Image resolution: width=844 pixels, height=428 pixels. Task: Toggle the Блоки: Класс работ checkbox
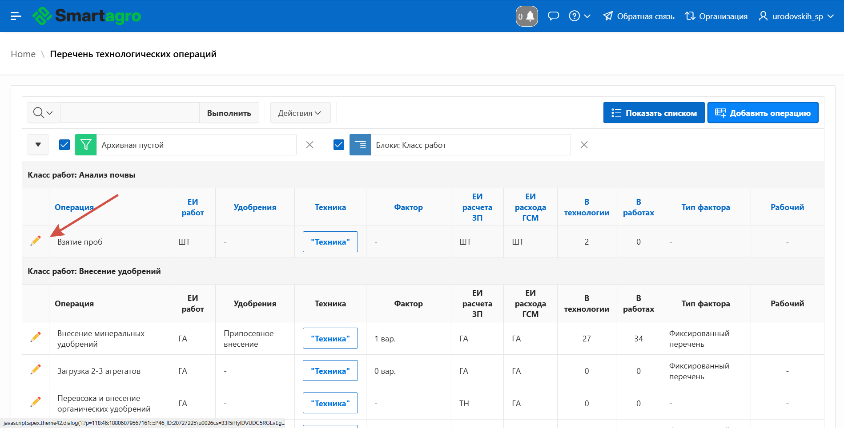339,145
